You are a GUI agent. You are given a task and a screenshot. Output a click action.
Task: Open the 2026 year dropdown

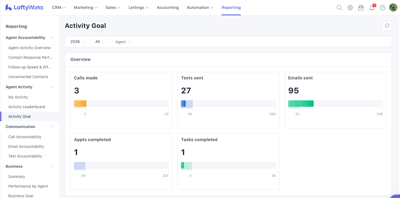point(77,42)
